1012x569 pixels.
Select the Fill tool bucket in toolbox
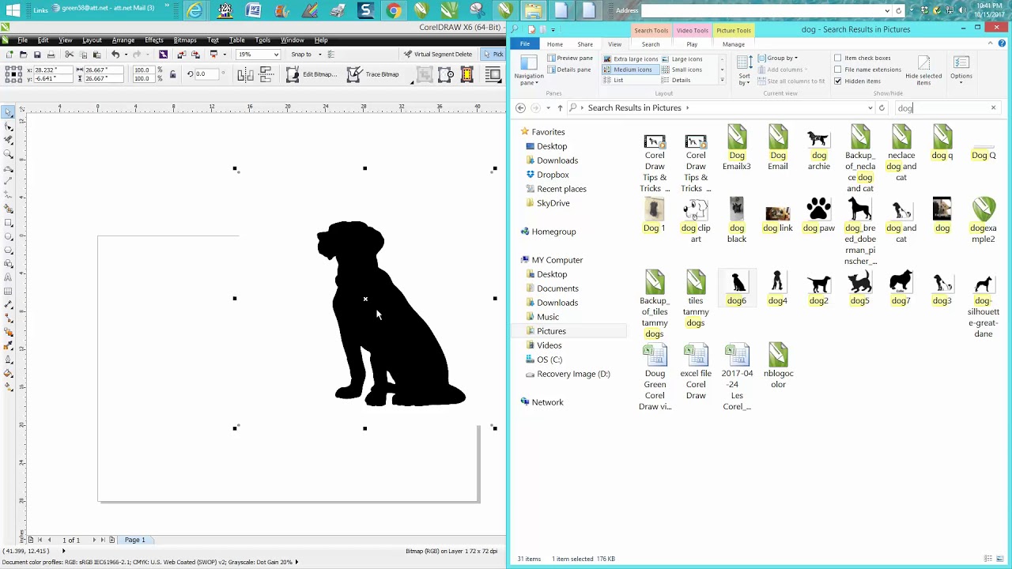pyautogui.click(x=9, y=373)
